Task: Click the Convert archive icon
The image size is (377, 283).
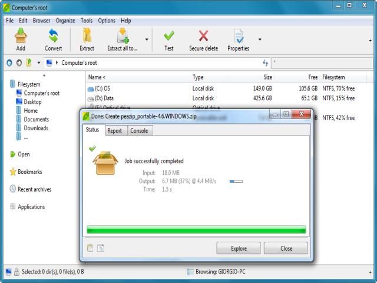Action: pos(53,37)
